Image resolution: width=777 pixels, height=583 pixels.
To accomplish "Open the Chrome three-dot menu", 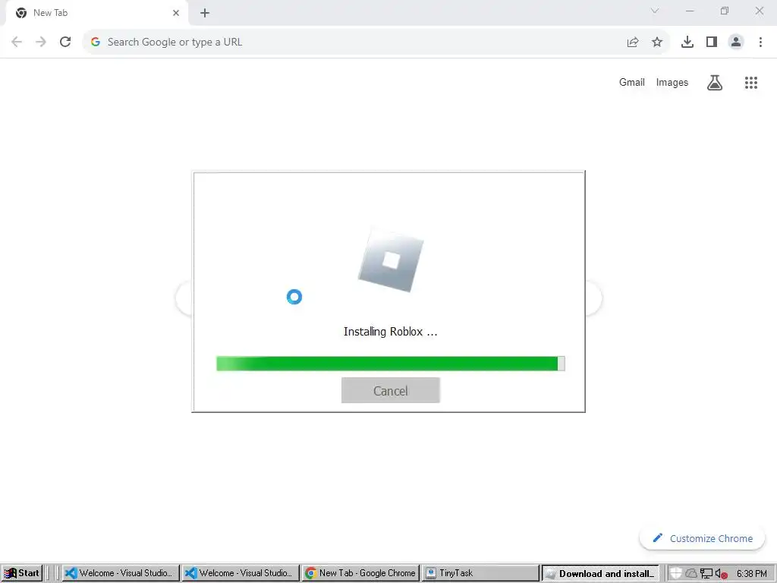I will [760, 43].
